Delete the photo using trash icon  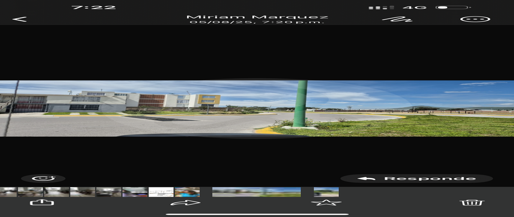(x=472, y=202)
